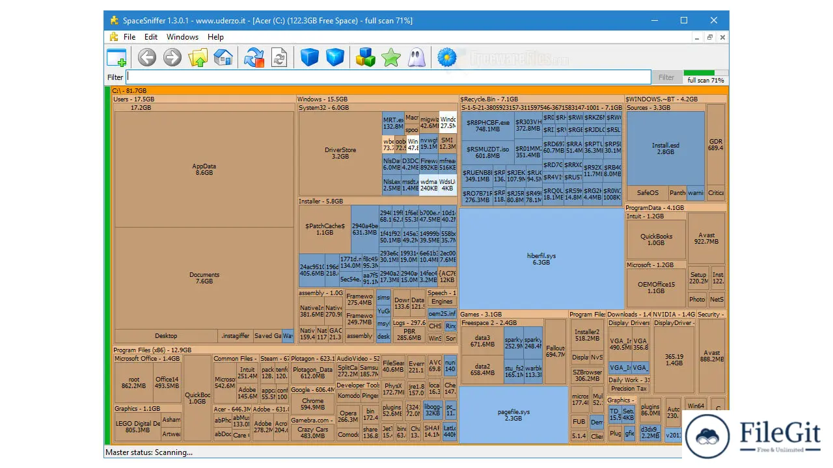
Task: Open a new view window
Action: click(116, 57)
